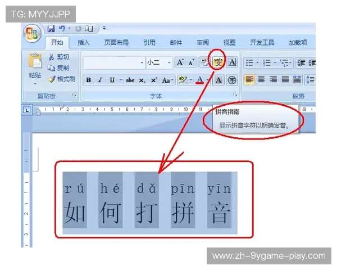Expand the Font group dialog launcher

235,96
